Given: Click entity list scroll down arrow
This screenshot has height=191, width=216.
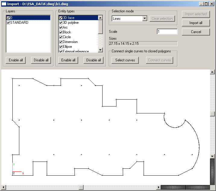Looking at the screenshot, I should (100, 50).
